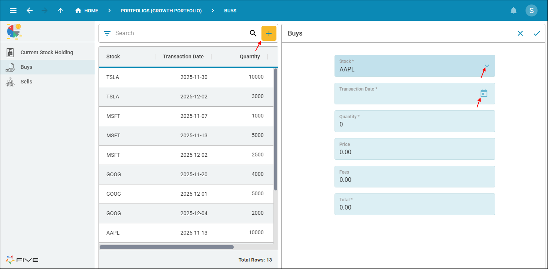This screenshot has height=269, width=548.
Task: Open the hamburger navigation menu
Action: click(13, 10)
